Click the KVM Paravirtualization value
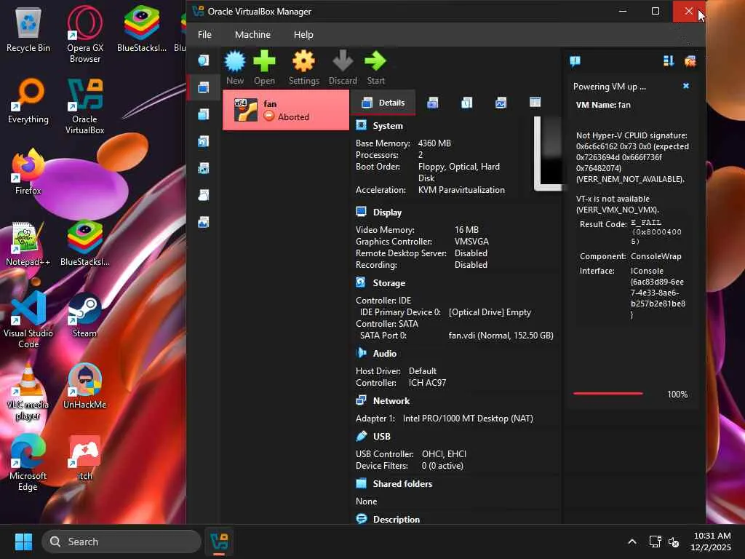The image size is (745, 559). tap(461, 190)
